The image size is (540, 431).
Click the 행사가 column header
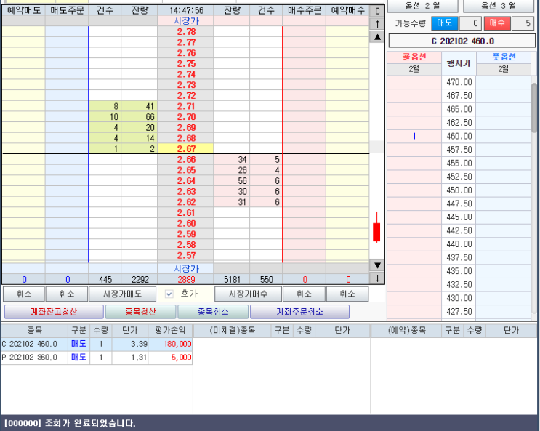(x=459, y=63)
